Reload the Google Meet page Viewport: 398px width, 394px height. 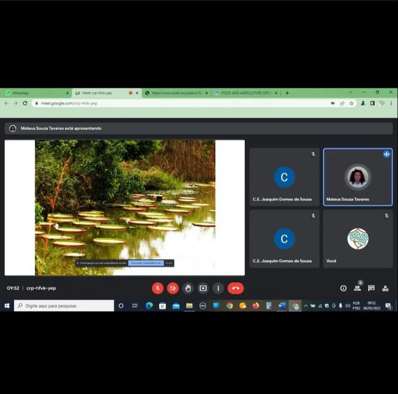(x=25, y=103)
